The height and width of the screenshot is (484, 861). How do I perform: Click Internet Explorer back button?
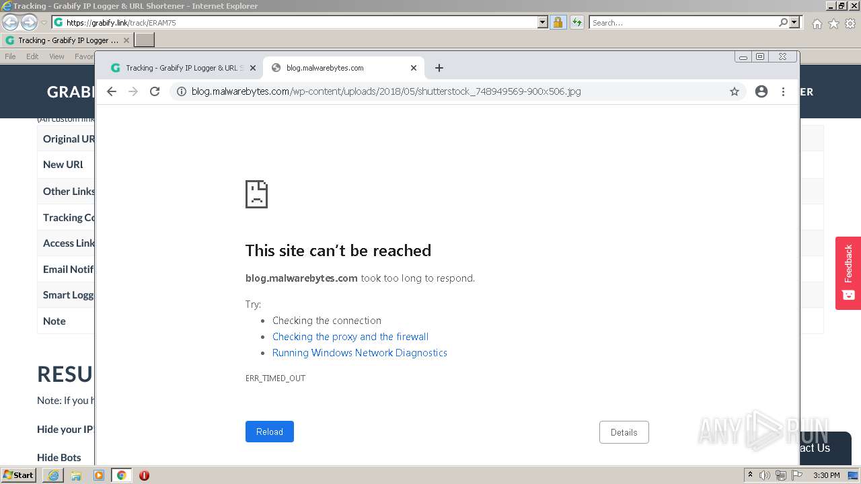[11, 23]
